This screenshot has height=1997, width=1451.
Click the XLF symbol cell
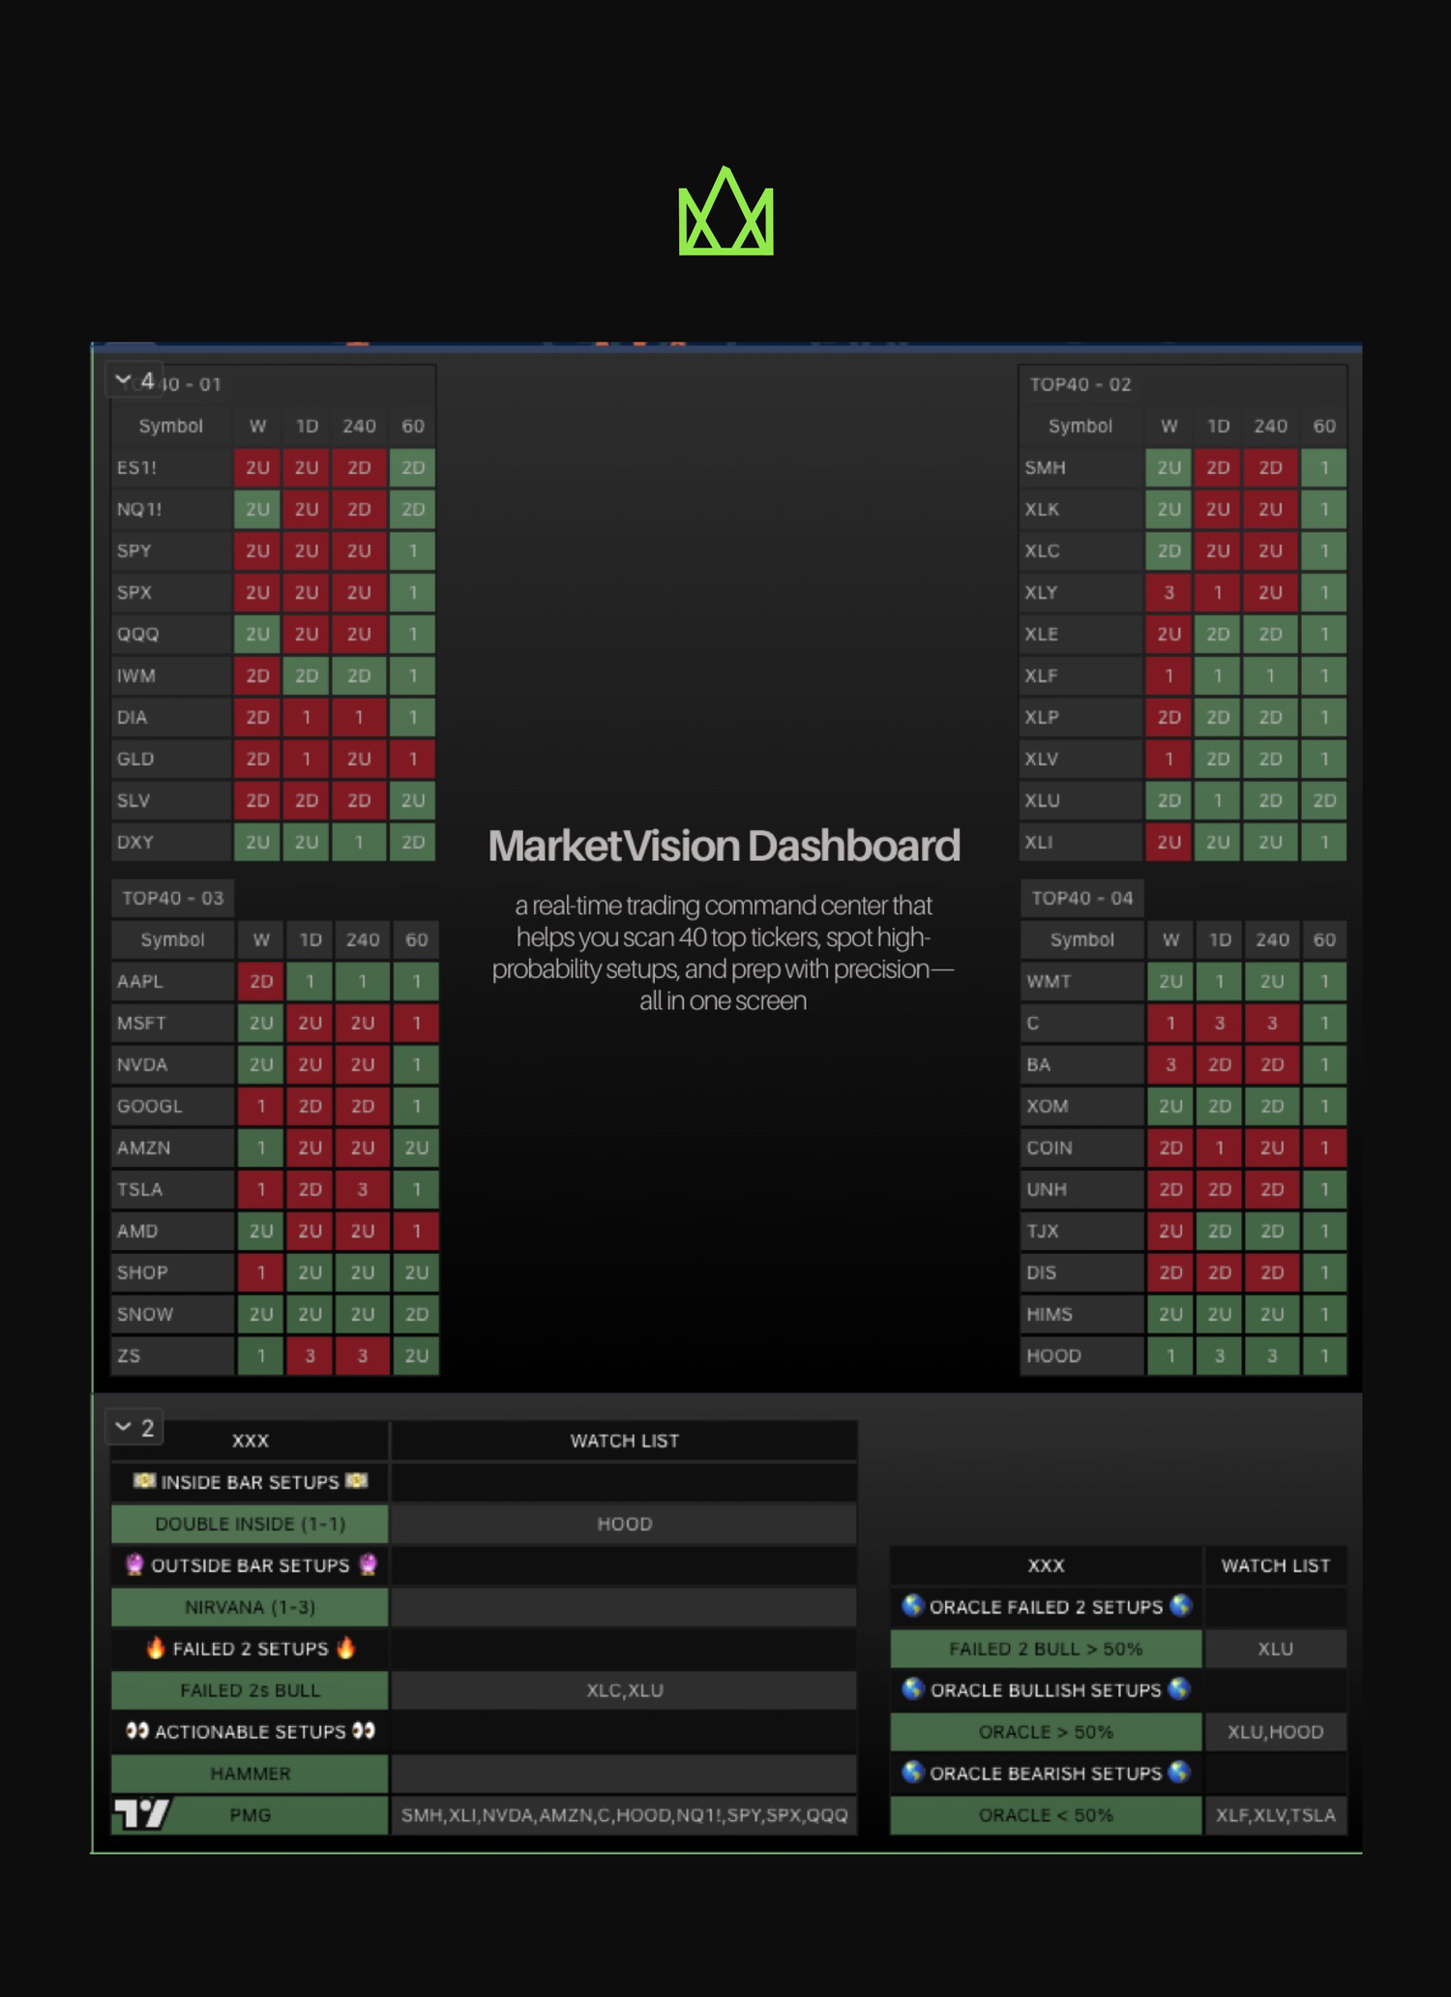point(1081,675)
